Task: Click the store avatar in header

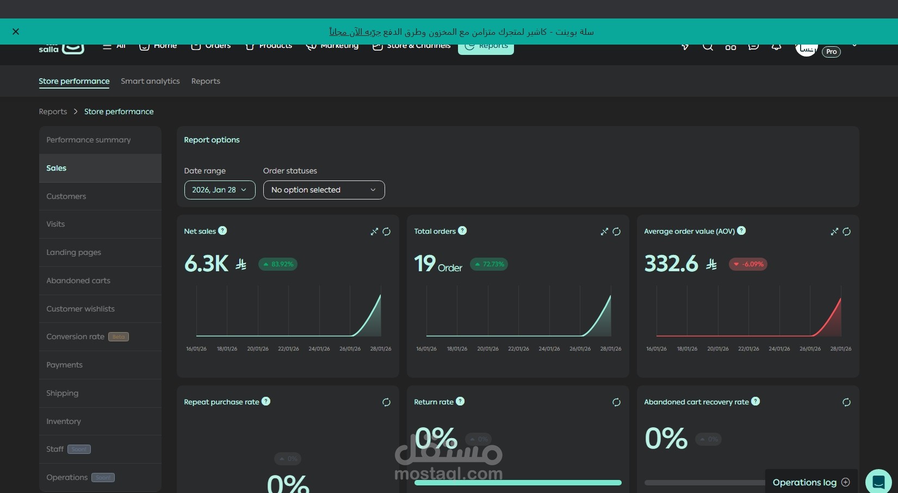Action: coord(806,49)
